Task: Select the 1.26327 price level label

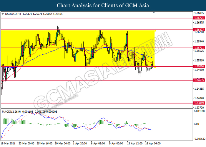Action: tap(199, 30)
